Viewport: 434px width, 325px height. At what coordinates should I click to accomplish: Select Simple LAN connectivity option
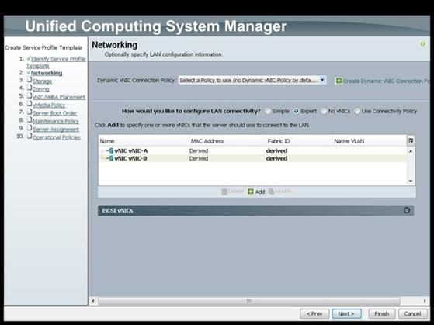268,111
